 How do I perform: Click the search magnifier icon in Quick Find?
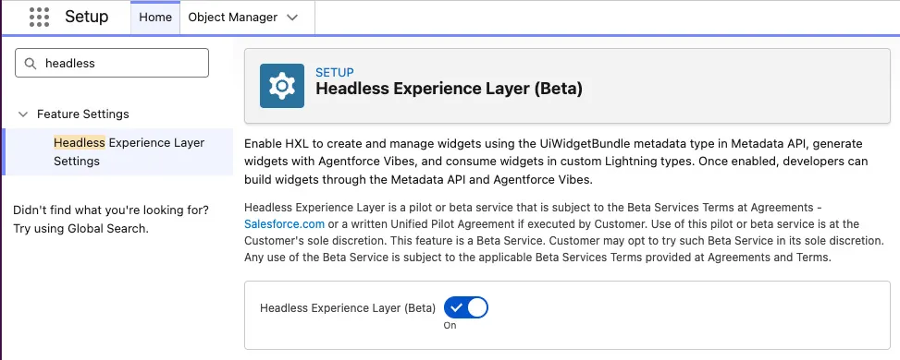tap(30, 63)
